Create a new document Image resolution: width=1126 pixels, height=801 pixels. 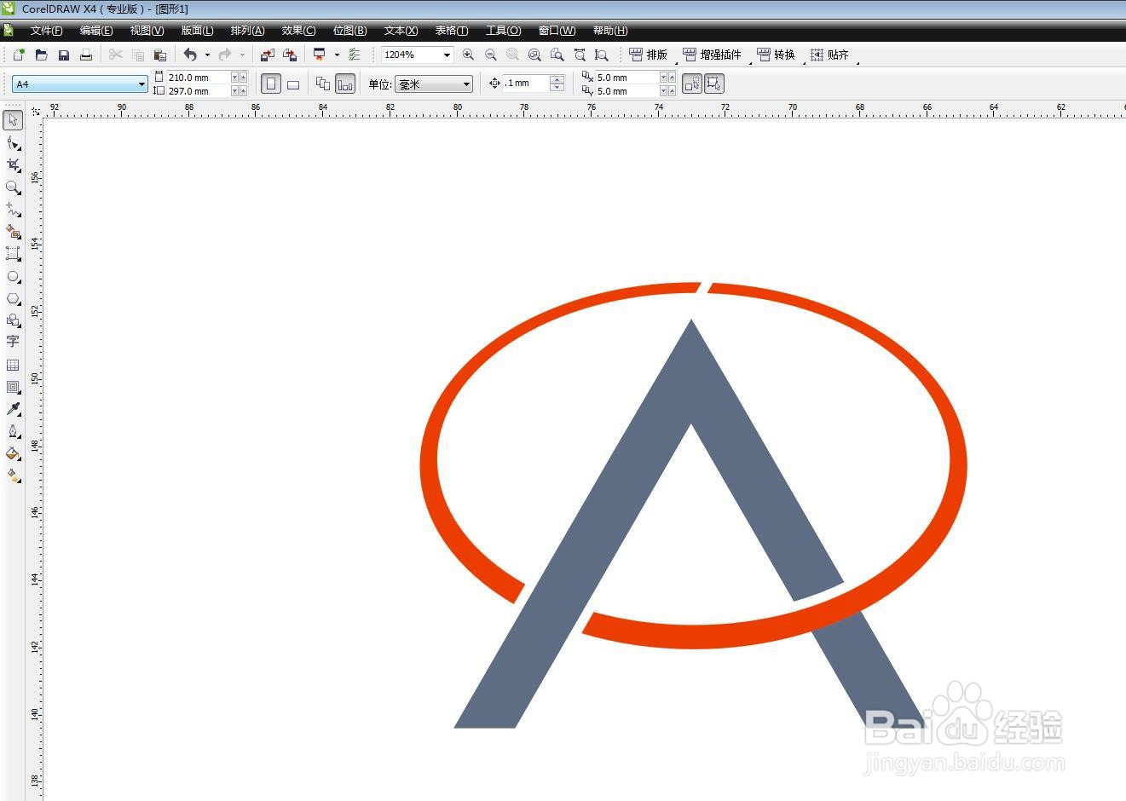19,55
